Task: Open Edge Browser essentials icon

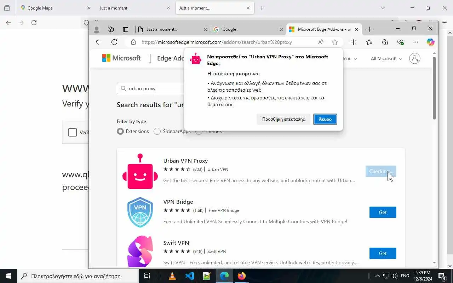Action: [x=400, y=42]
